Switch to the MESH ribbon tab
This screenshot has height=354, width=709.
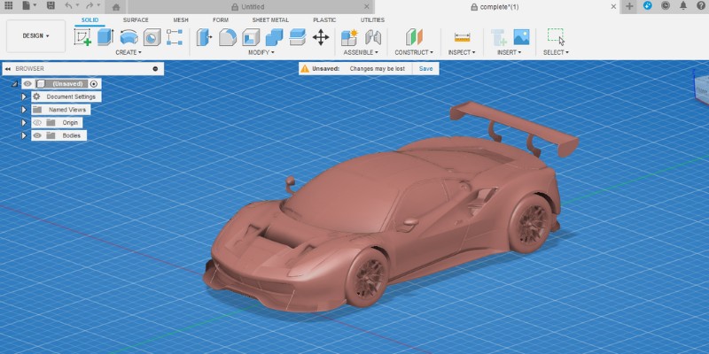[181, 19]
